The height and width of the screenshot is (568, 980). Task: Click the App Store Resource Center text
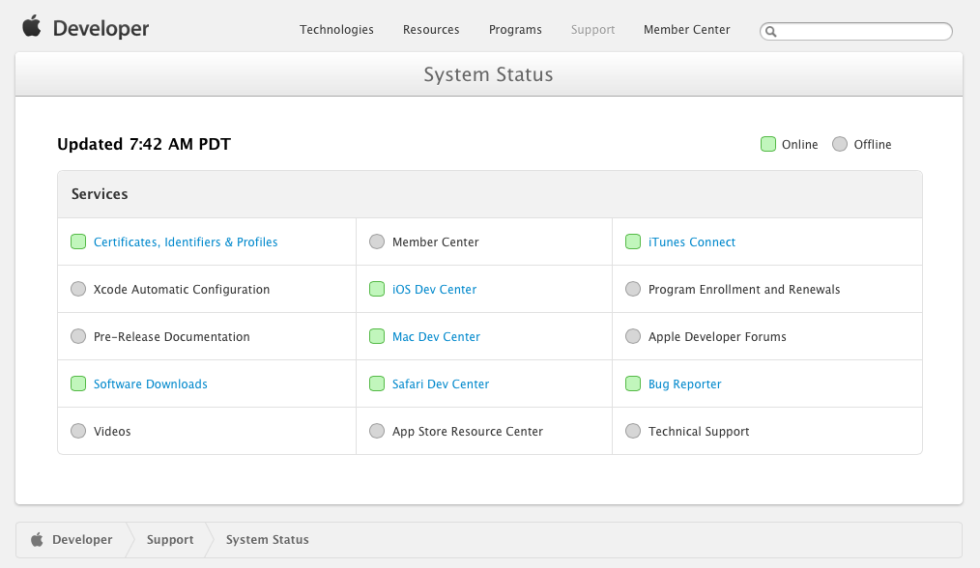pos(468,431)
